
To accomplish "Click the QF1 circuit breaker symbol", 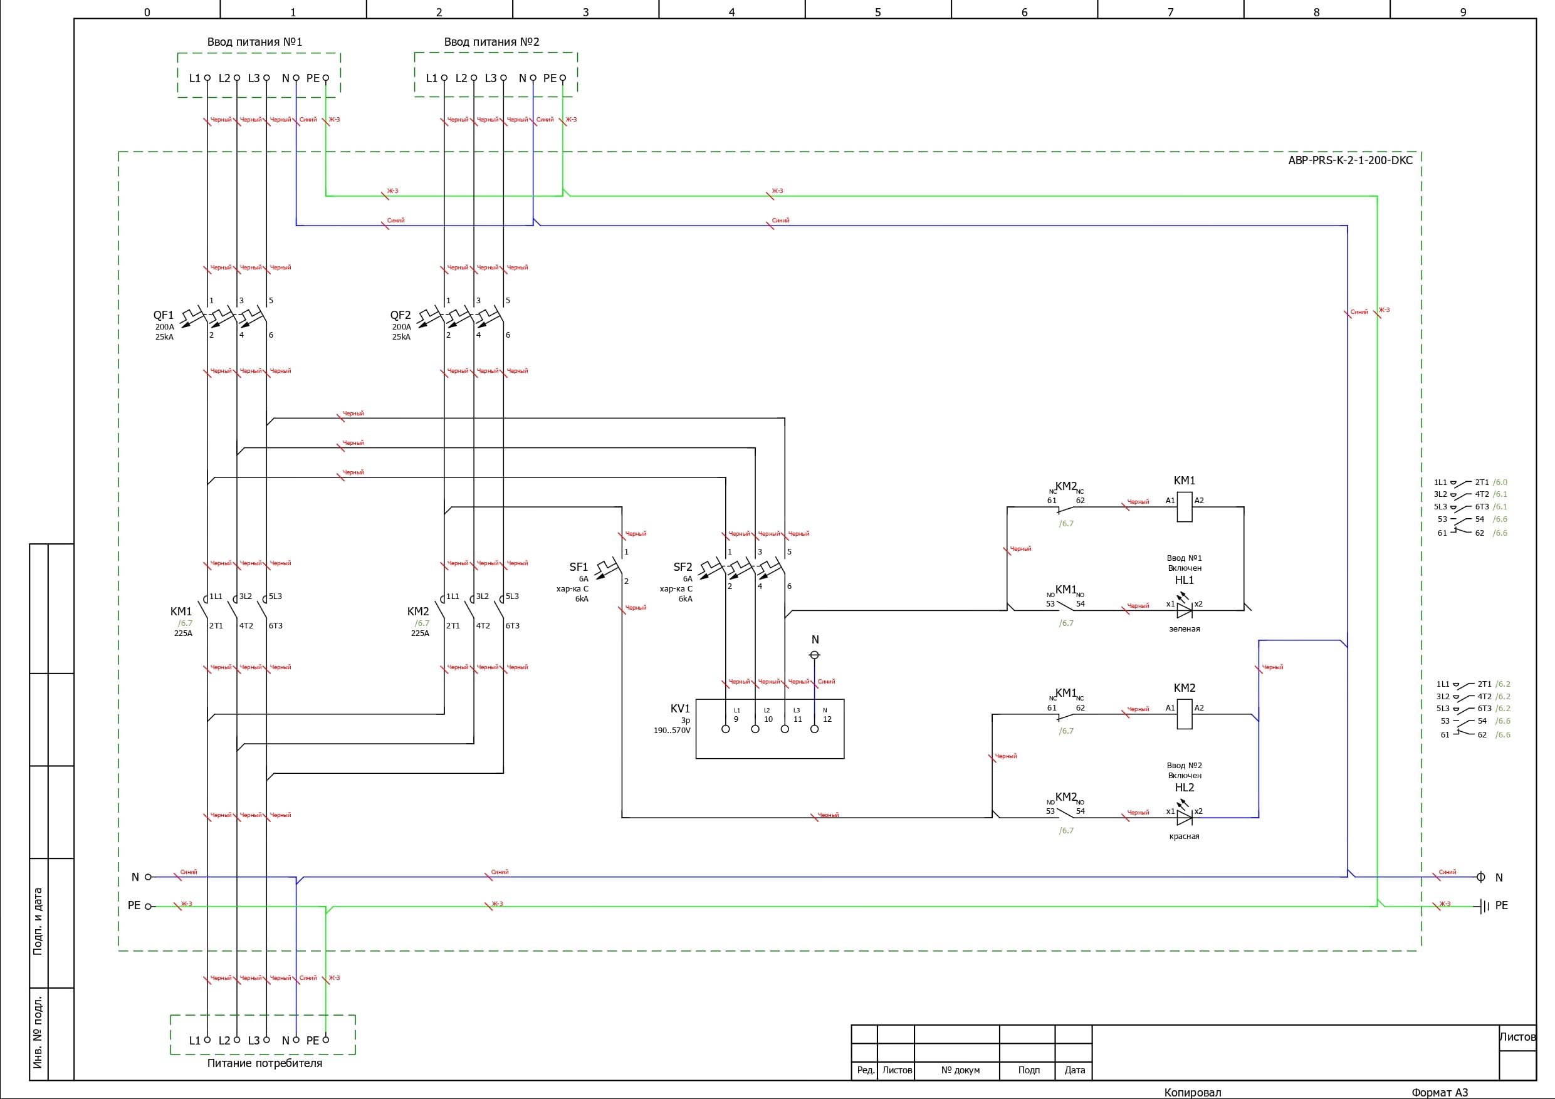I will click(224, 317).
